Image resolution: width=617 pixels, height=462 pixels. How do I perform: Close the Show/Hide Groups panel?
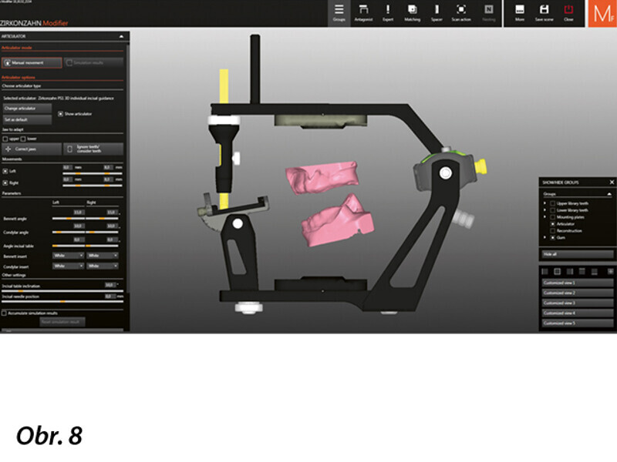[612, 182]
